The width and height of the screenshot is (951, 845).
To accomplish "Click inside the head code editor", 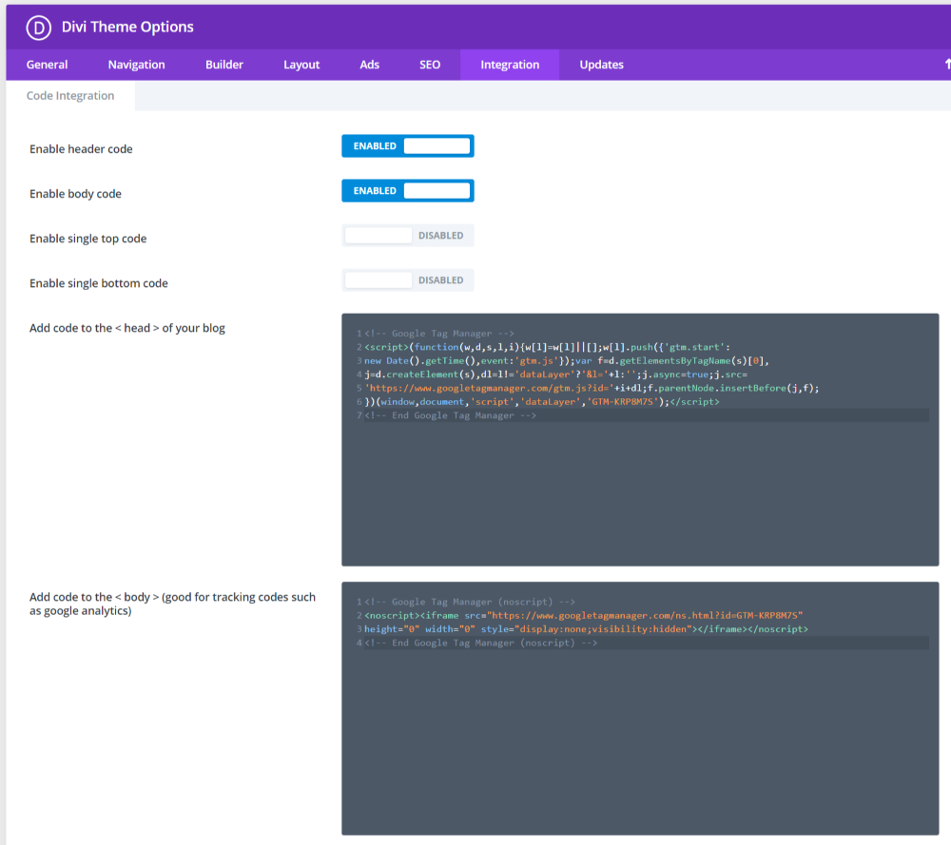I will [x=640, y=440].
